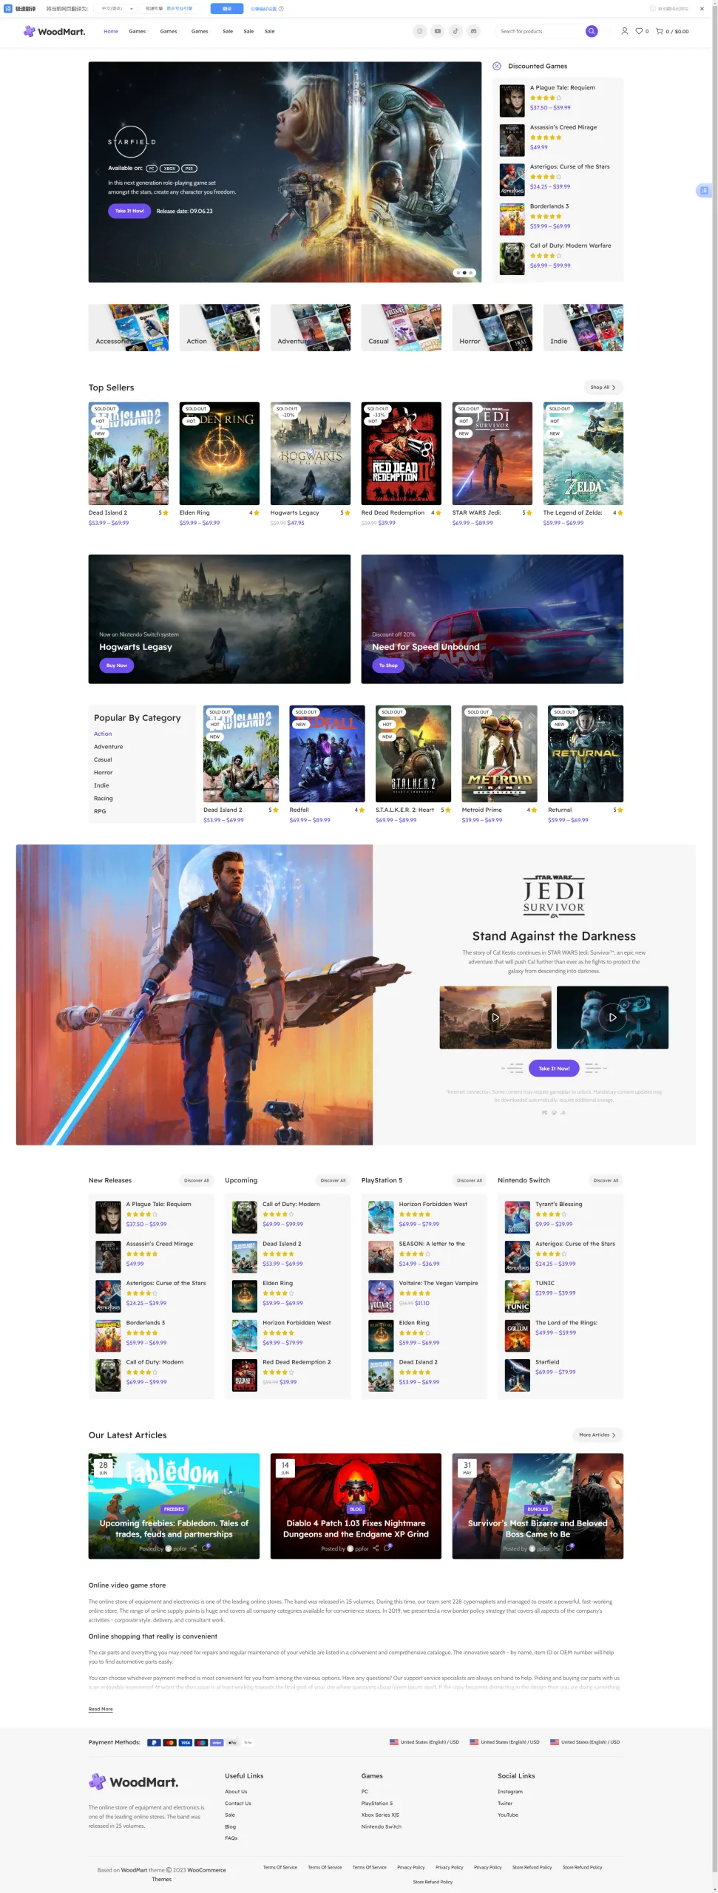Open the user account icon
Viewport: 718px width, 1893px height.
[624, 31]
